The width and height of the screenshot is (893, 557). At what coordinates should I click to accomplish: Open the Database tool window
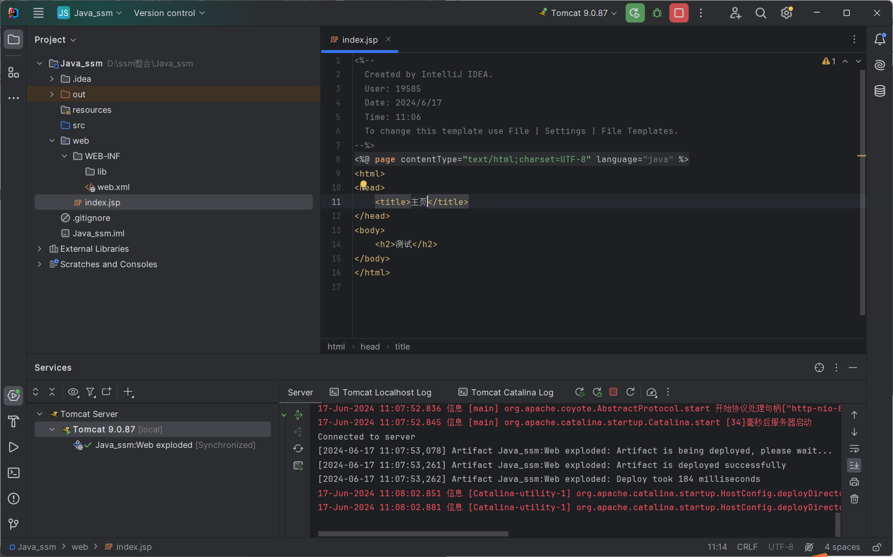click(x=880, y=91)
